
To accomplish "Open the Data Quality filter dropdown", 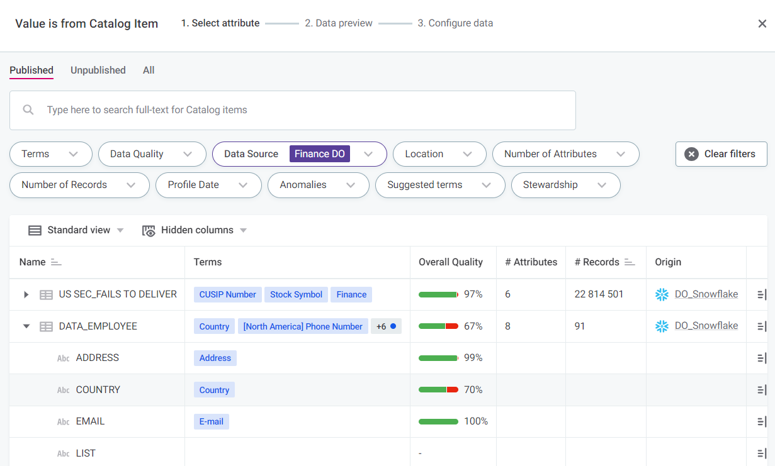I will pos(152,154).
